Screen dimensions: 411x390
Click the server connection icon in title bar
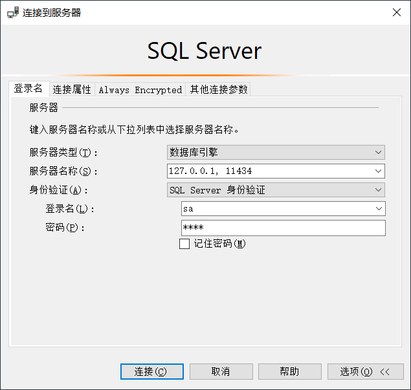point(13,12)
